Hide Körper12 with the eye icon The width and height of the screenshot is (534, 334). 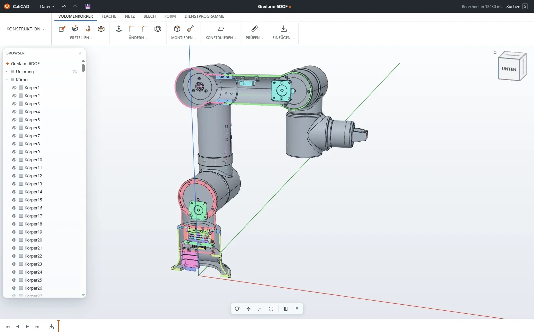coord(14,176)
